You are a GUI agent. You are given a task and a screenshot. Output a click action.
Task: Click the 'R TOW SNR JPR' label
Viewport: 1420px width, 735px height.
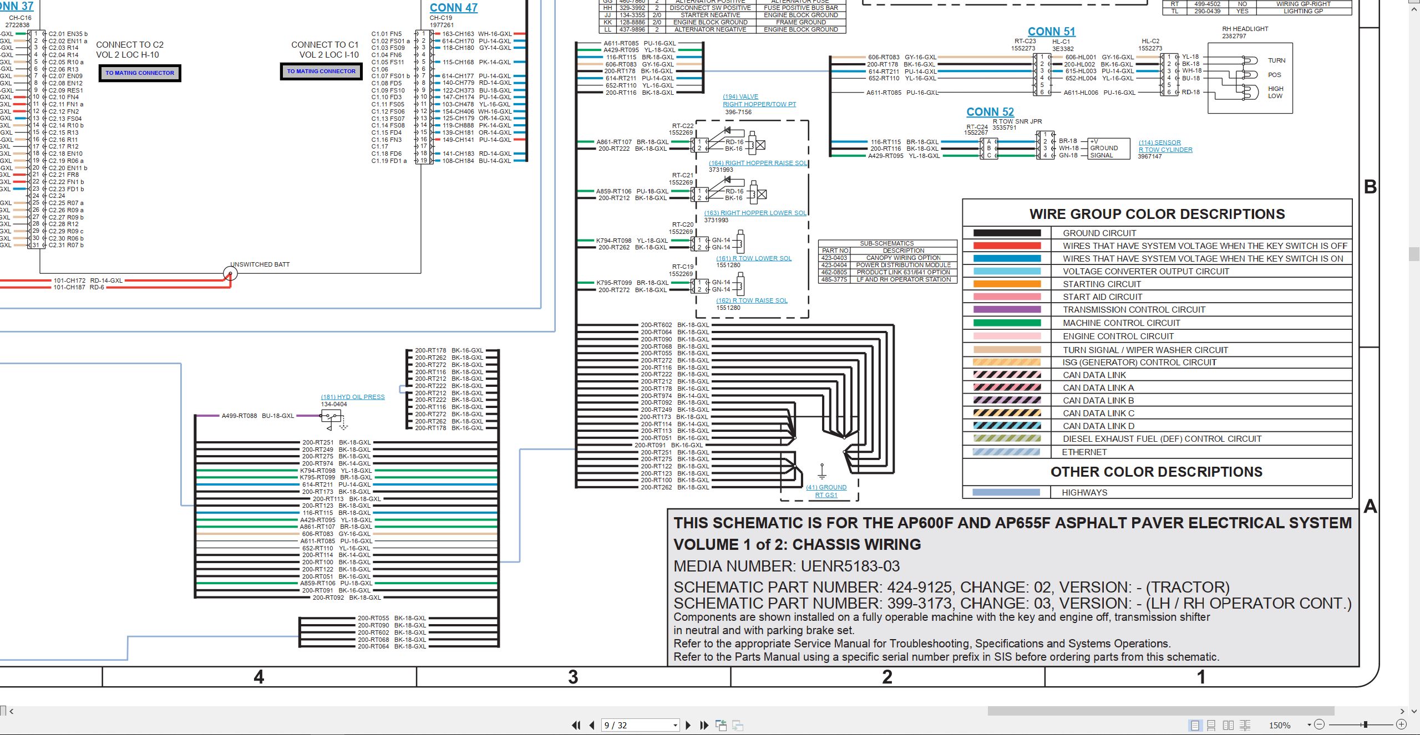click(1017, 121)
